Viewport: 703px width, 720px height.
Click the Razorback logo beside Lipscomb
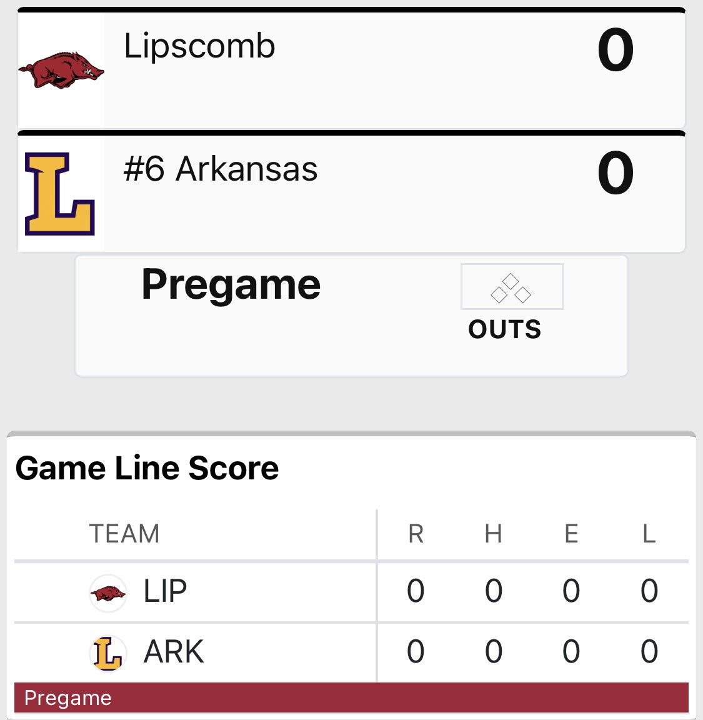(x=61, y=70)
